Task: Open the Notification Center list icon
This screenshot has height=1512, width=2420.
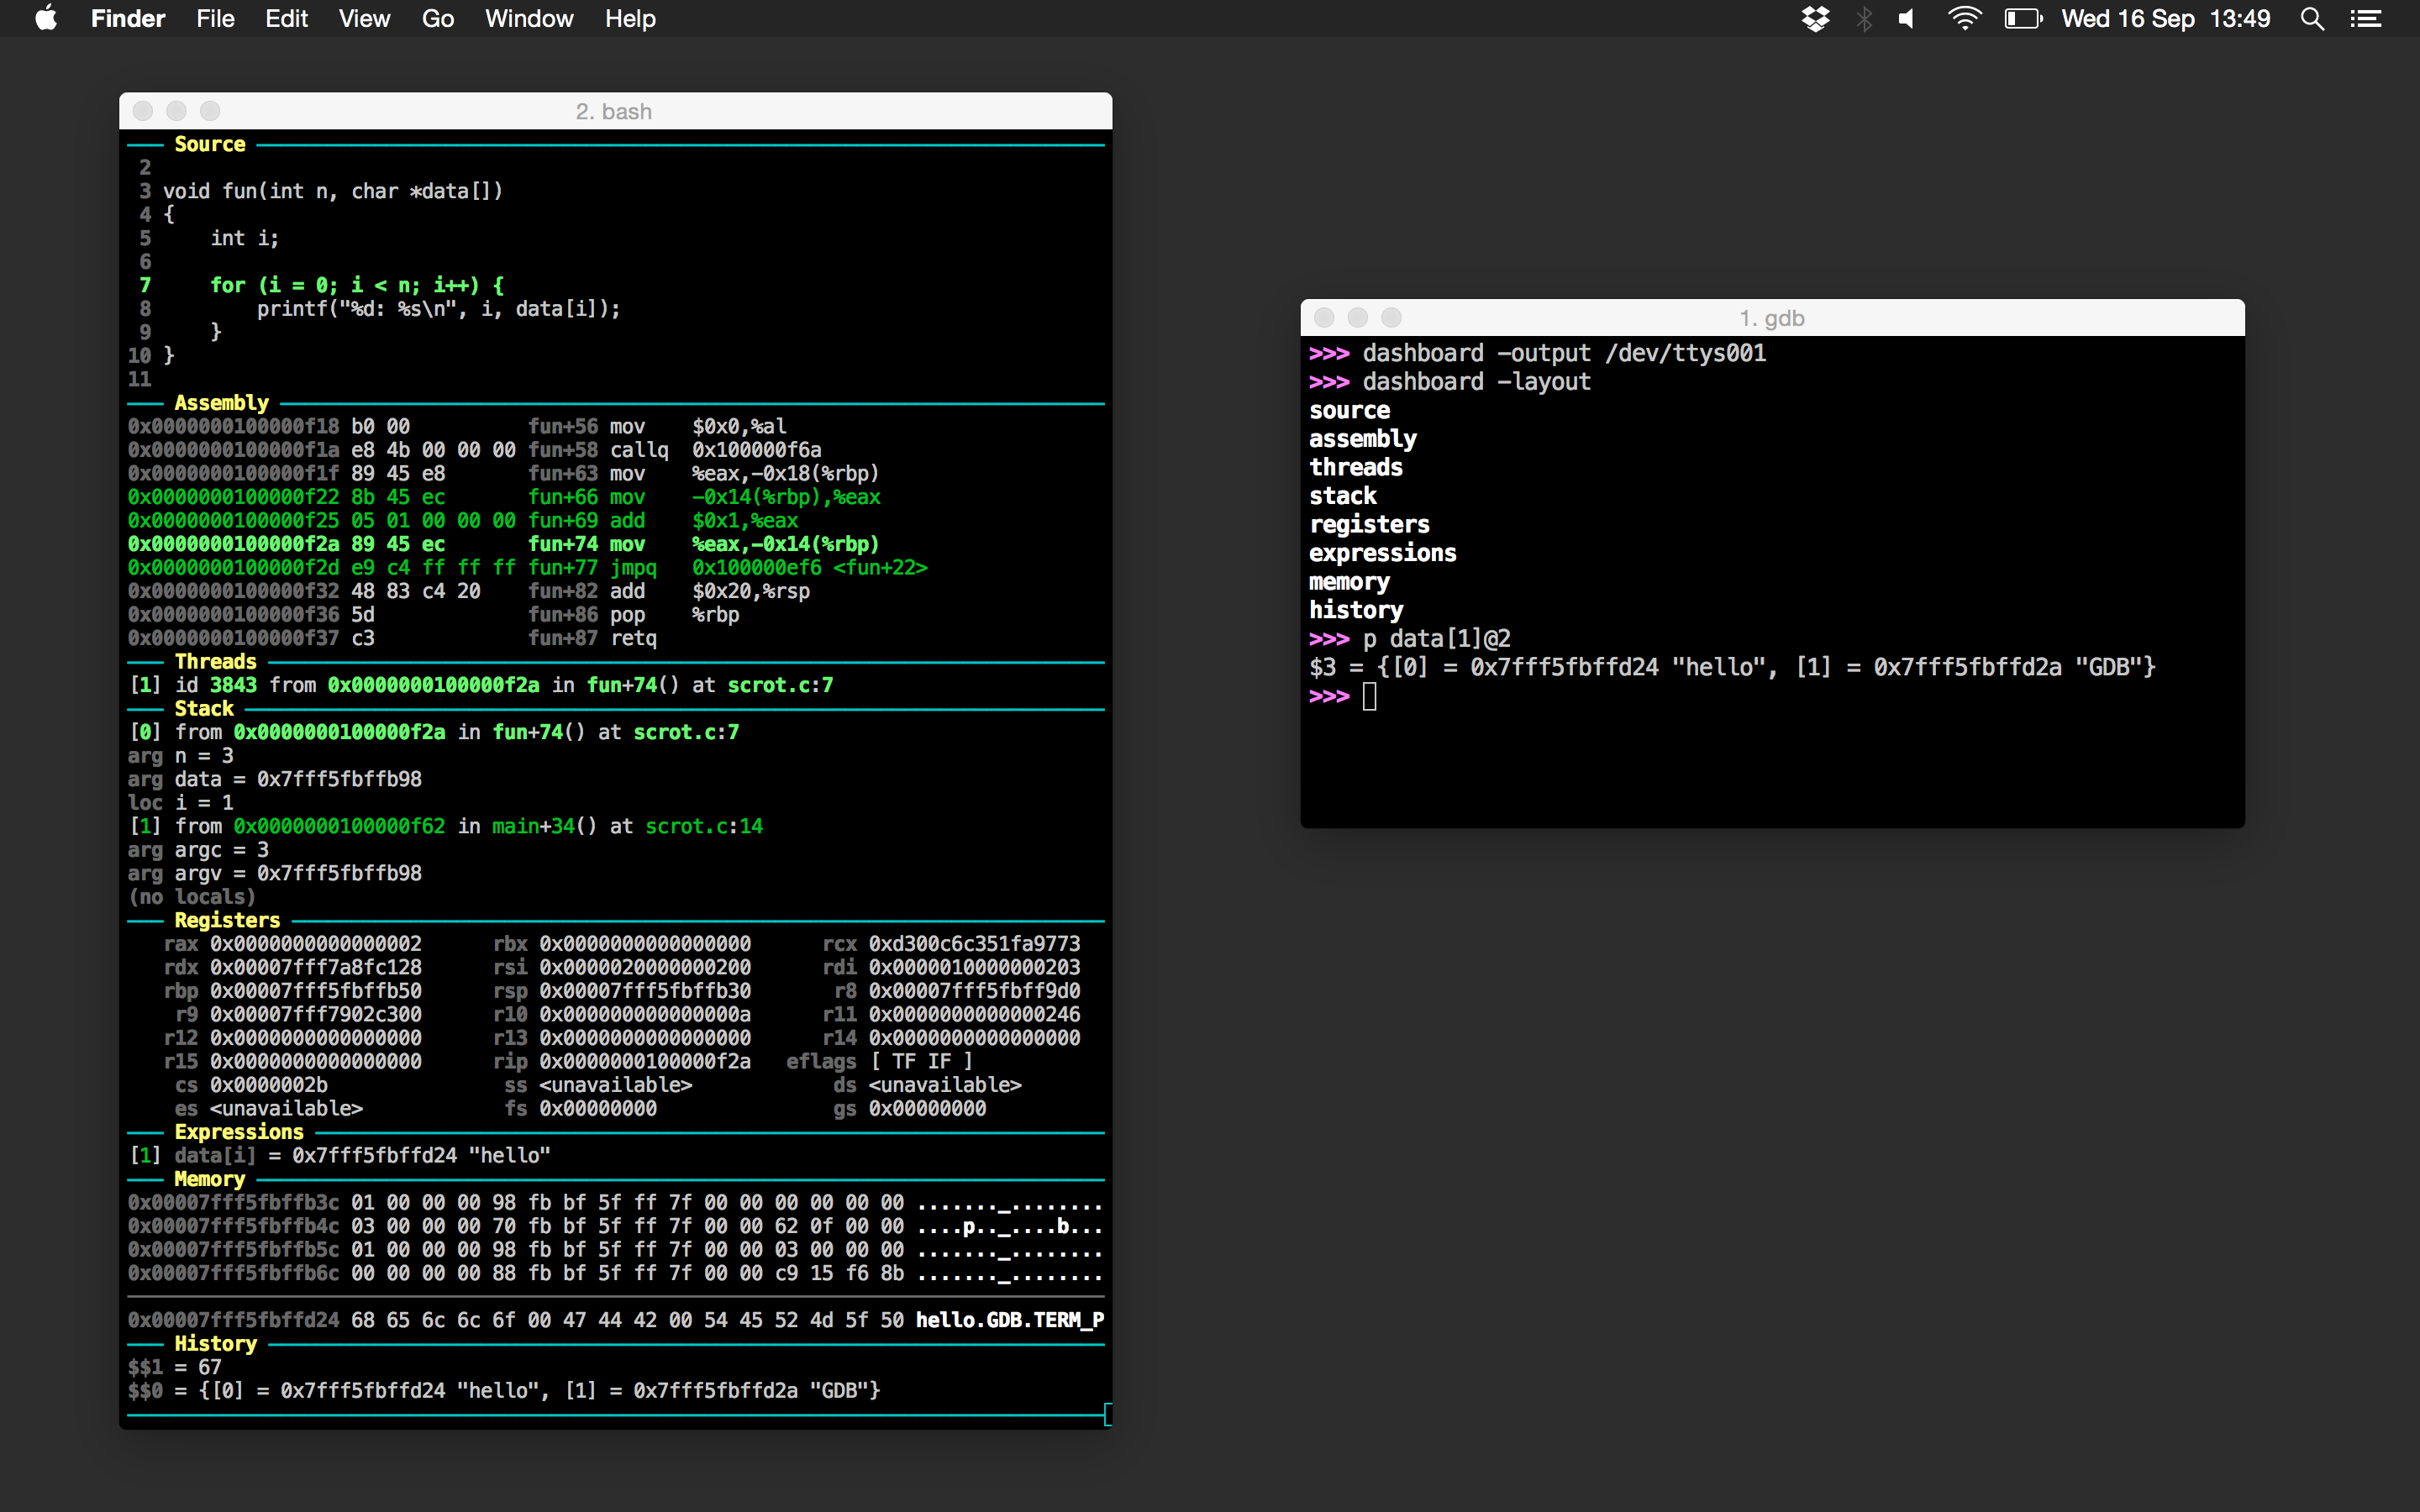Action: tap(2366, 18)
